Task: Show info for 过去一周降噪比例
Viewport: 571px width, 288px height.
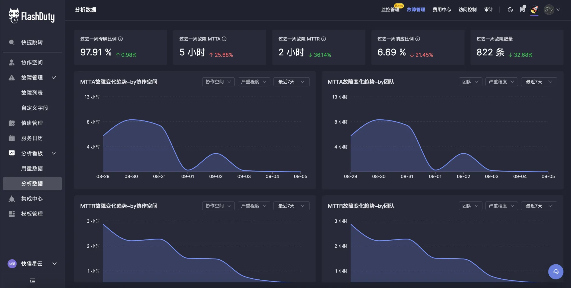Action: tap(120, 39)
